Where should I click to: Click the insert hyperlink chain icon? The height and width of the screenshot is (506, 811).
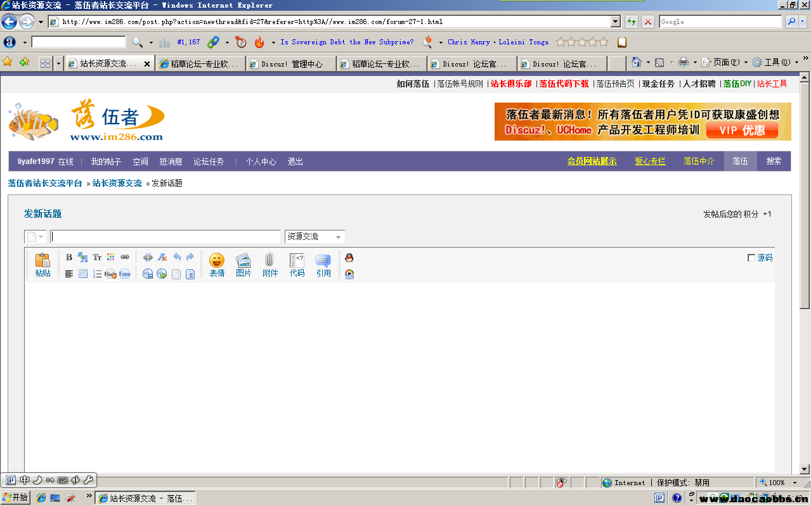point(125,257)
